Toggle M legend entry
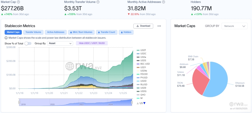This screenshot has height=113, width=252. [140, 98]
